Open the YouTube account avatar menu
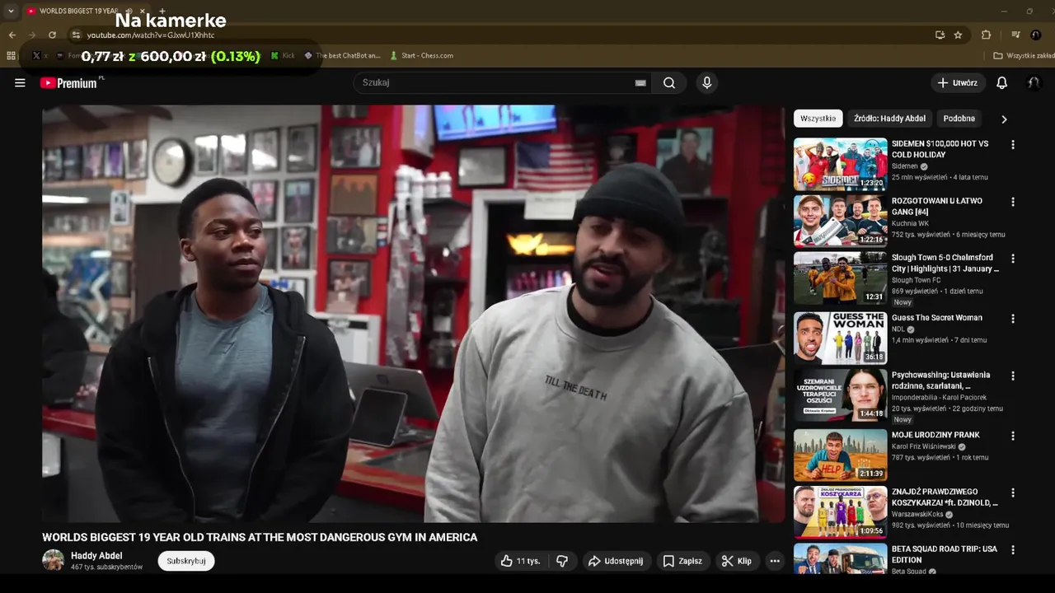Viewport: 1055px width, 593px height. coord(1034,82)
